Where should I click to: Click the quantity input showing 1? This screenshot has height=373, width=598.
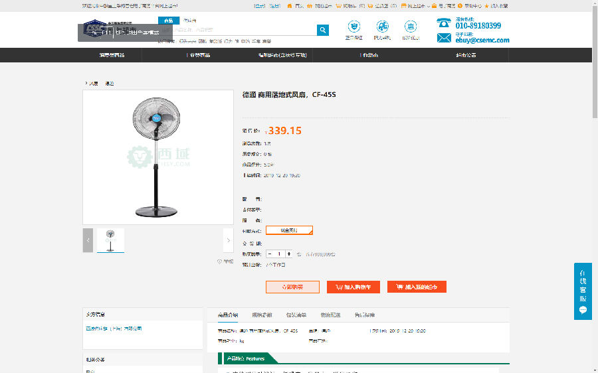[279, 254]
